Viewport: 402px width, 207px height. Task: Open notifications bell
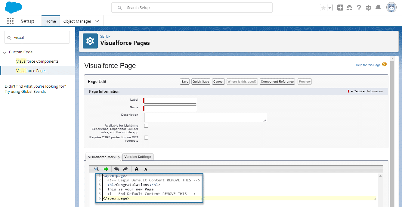(x=378, y=7)
